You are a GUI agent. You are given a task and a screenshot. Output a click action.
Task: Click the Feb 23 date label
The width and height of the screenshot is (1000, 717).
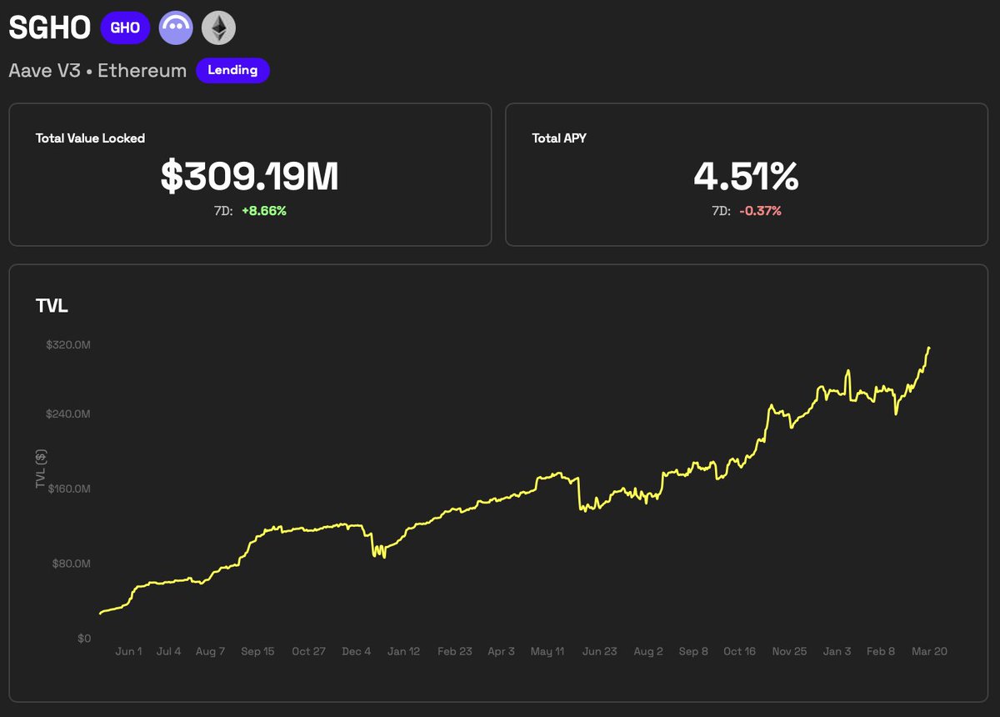pyautogui.click(x=454, y=651)
